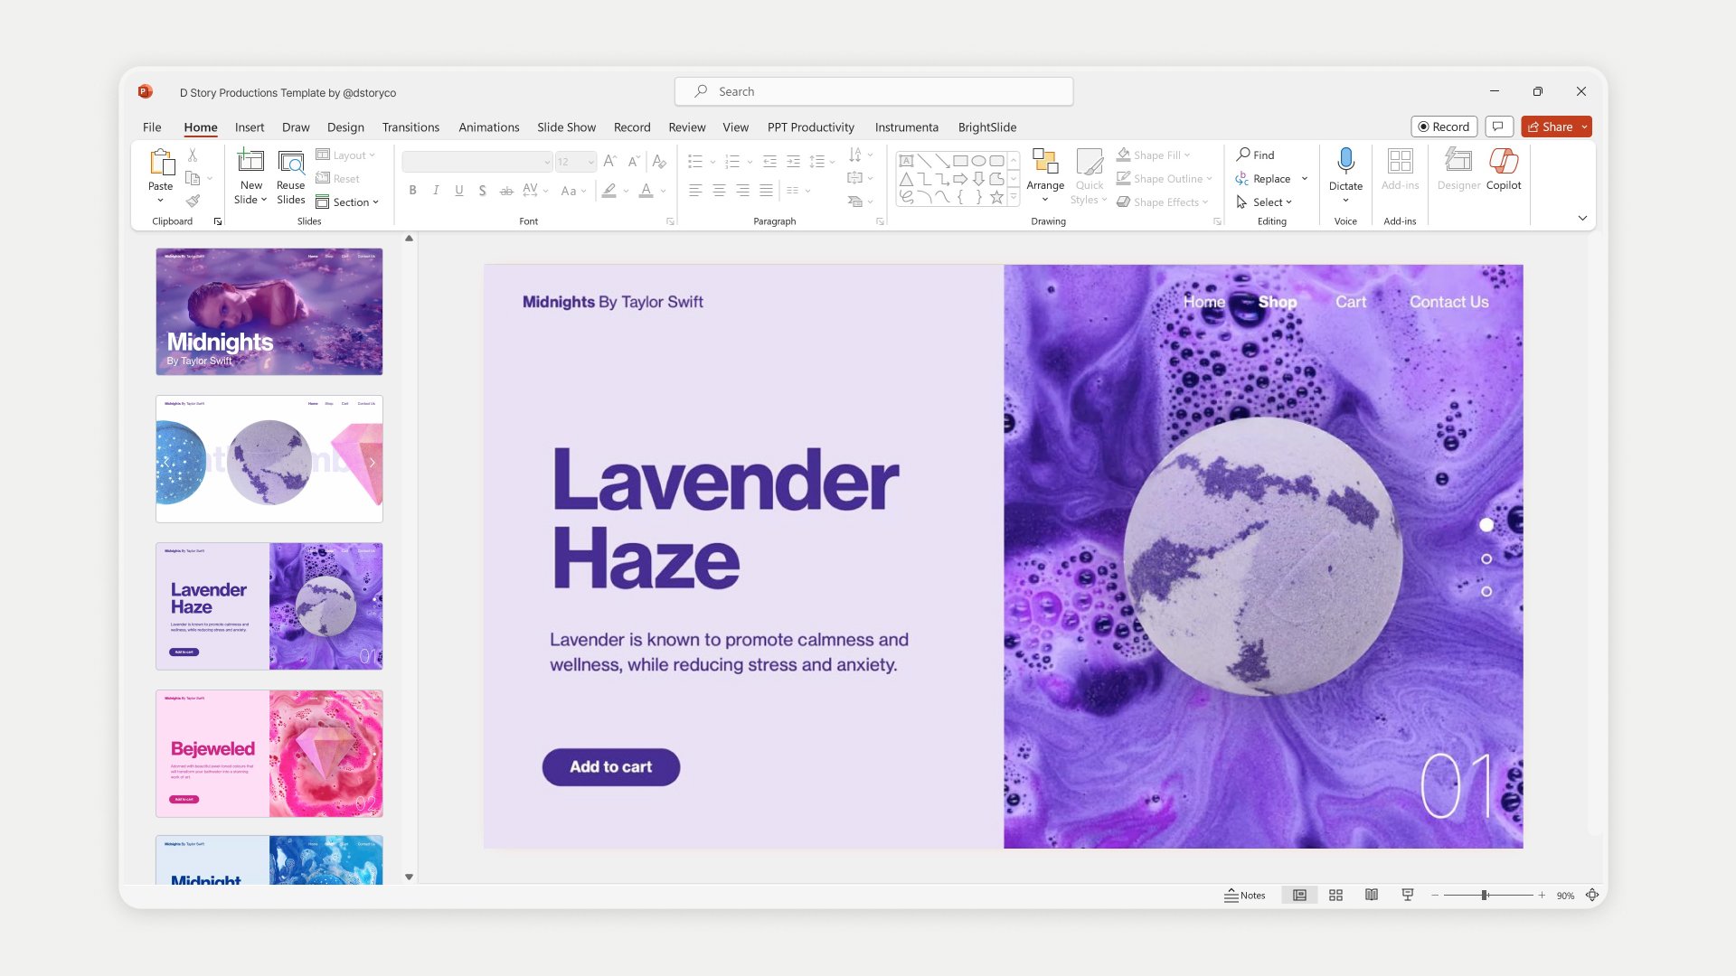
Task: Select the Bejeweled slide thumbnail
Action: click(x=269, y=753)
